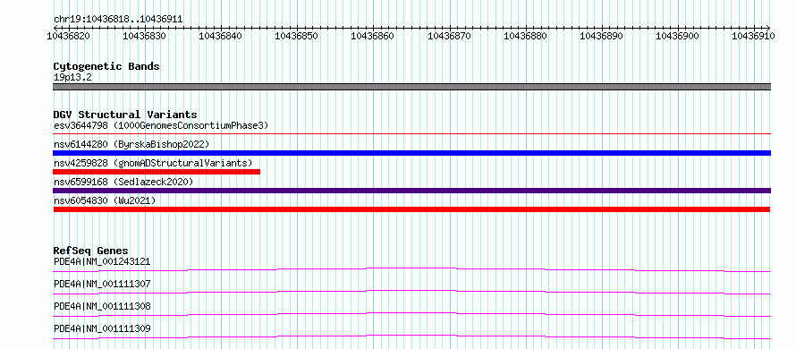Screen dimensions: 796x349
Task: Click the thin red esv3644798 variant line
Action: pos(411,134)
